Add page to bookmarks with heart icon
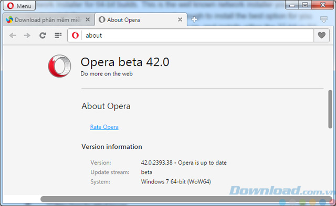Viewport: 336px width, 206px height. [x=321, y=35]
